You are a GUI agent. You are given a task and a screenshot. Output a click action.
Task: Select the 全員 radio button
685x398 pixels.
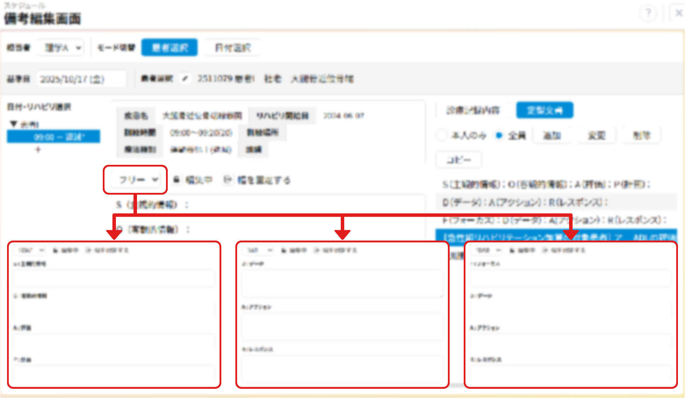coord(499,135)
